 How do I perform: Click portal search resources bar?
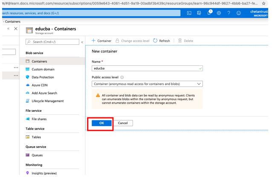tap(91, 13)
